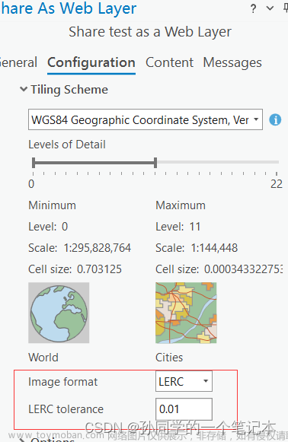Click the maximum level slider handle
Screen dimensions: 288x442
[155, 163]
